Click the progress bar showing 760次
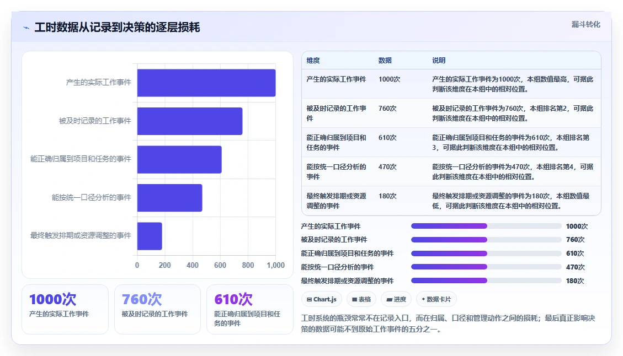623x356 pixels. coord(486,240)
